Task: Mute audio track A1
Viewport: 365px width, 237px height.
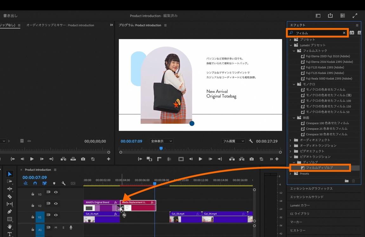Action: click(x=56, y=227)
